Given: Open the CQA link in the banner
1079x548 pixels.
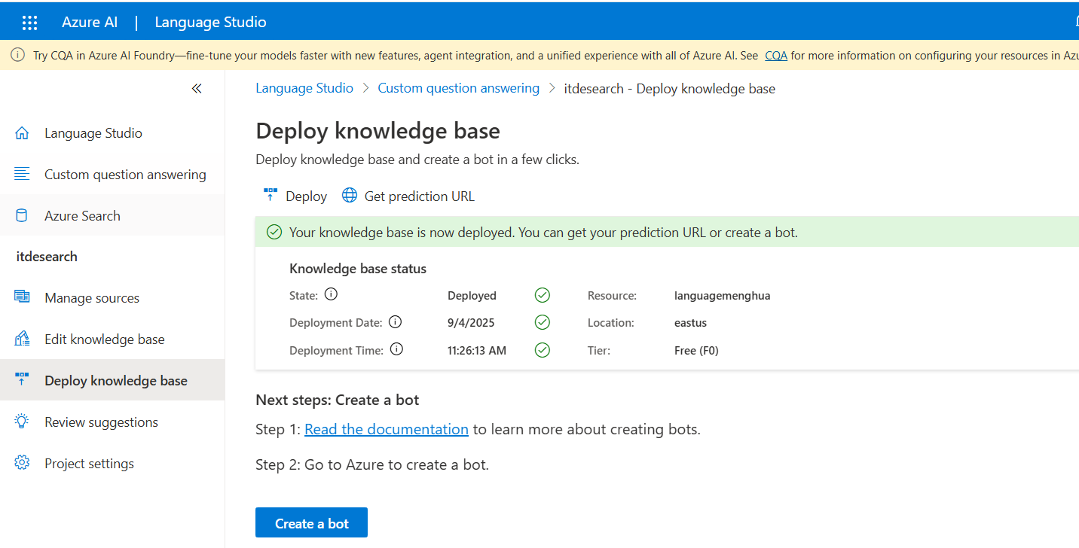Looking at the screenshot, I should click(776, 56).
